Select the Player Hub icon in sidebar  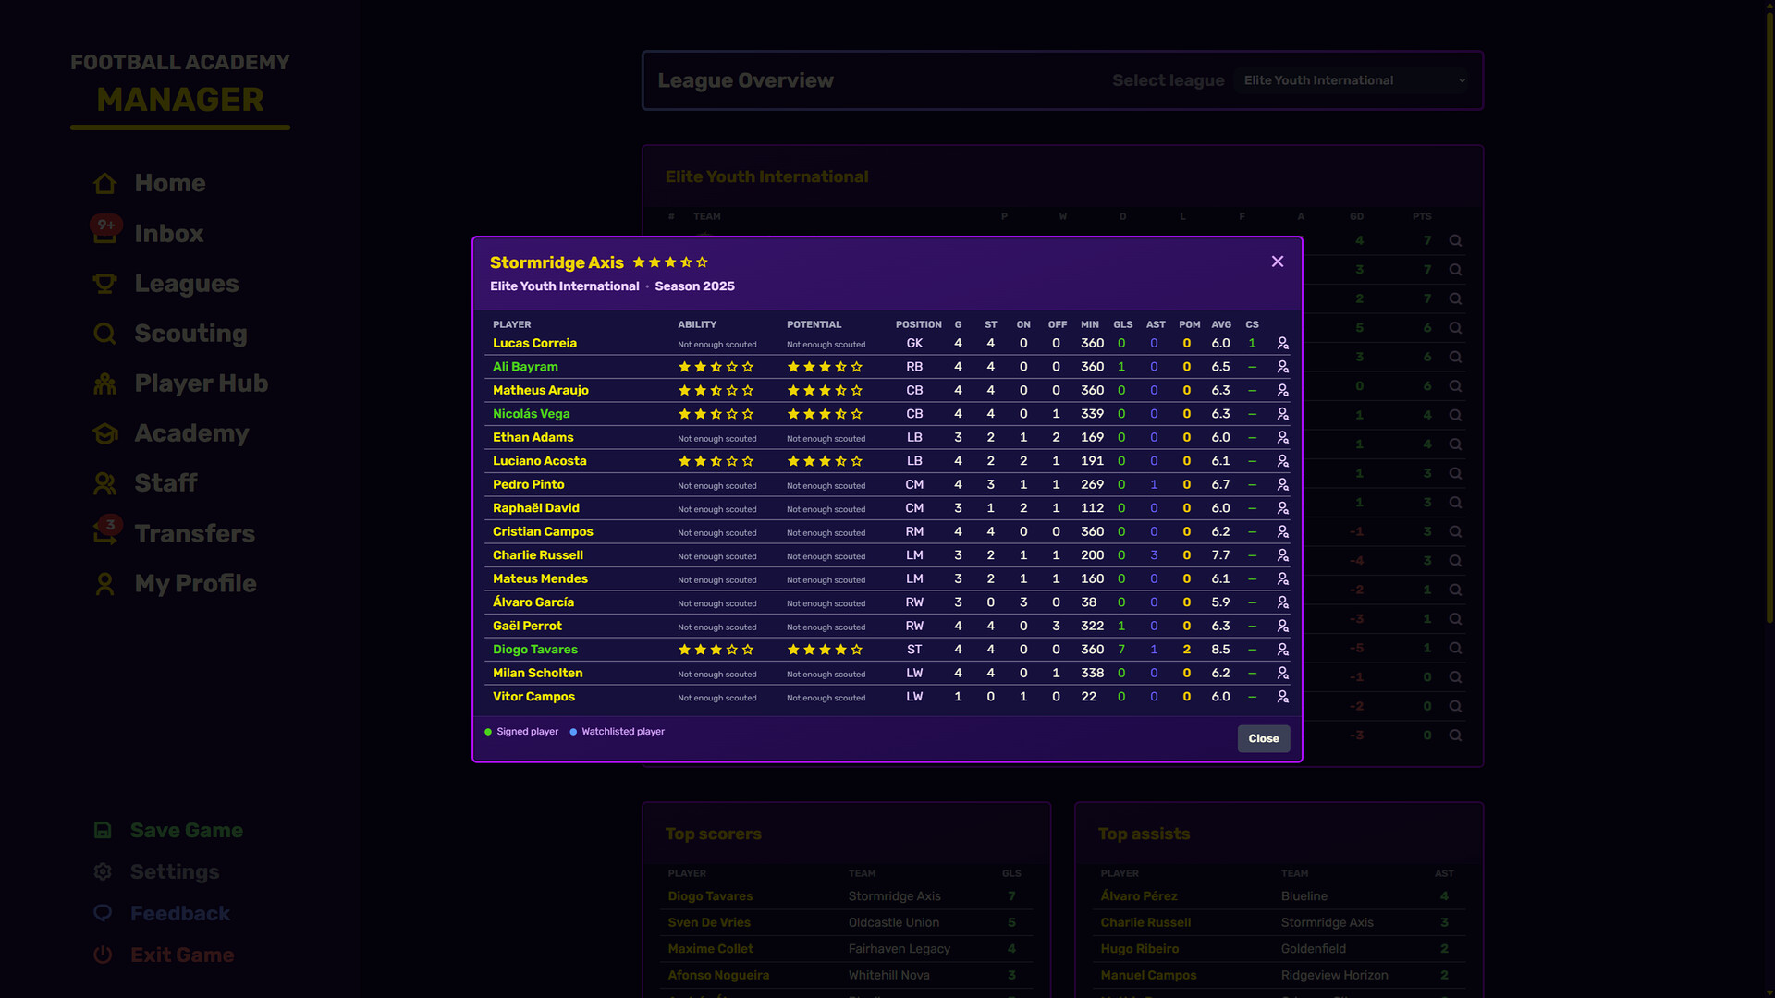point(104,383)
